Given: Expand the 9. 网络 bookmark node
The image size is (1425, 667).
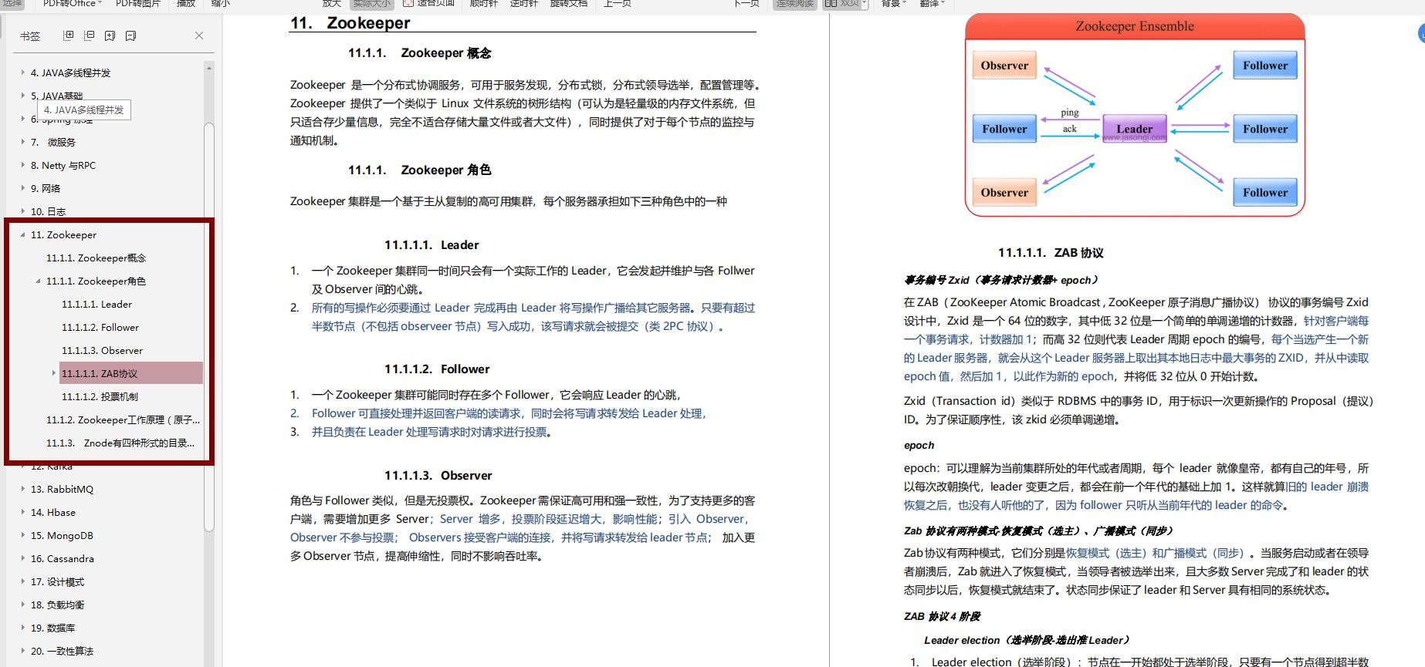Looking at the screenshot, I should pos(22,188).
